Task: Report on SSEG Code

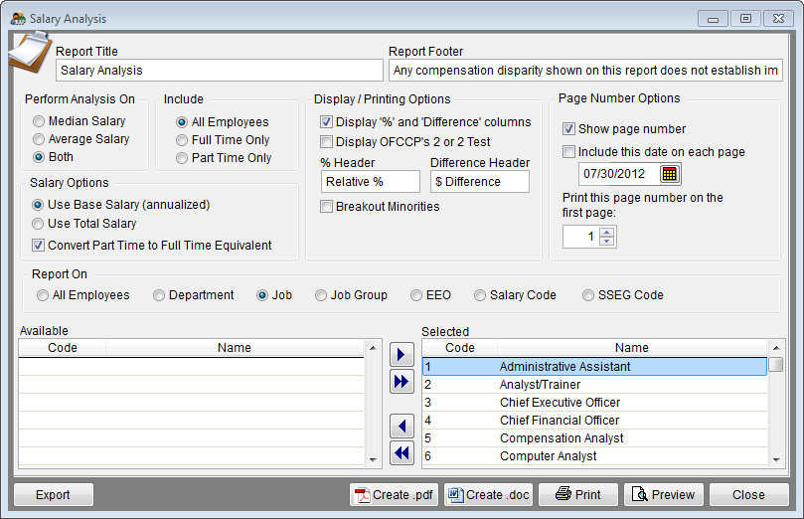Action: pos(588,295)
